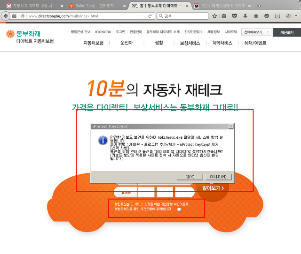Open the 동부화재 다이렉트 소개 link
The width and height of the screenshot is (301, 254).
163,32
